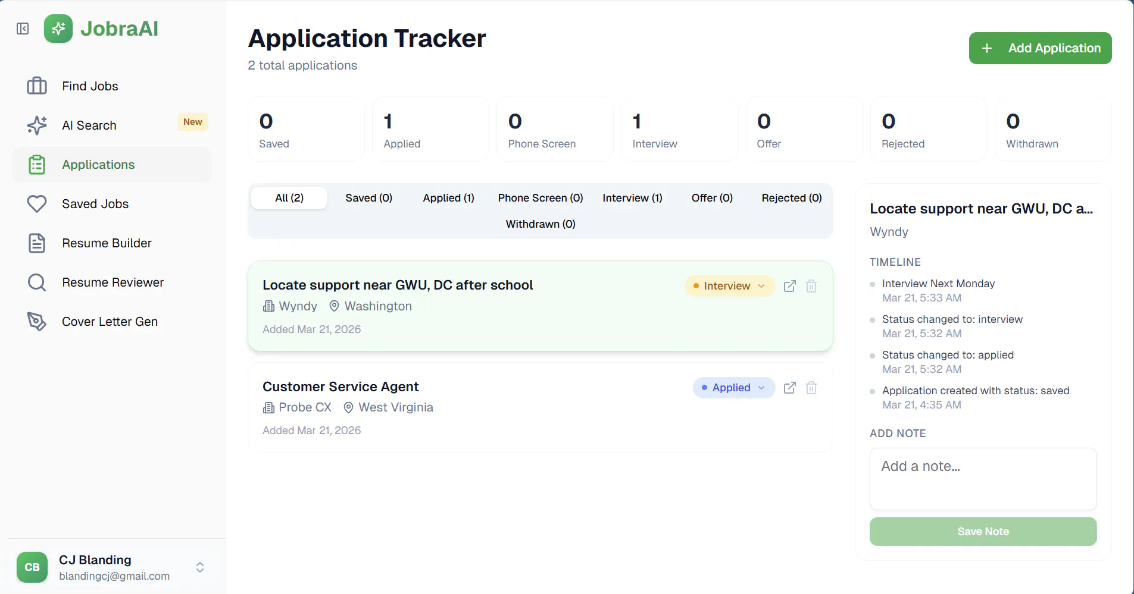Select the Saved (0) filter tab

click(x=369, y=198)
